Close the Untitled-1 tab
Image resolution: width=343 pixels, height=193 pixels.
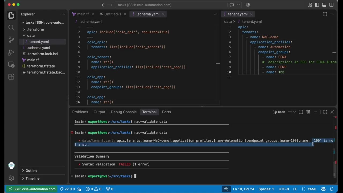(125, 14)
